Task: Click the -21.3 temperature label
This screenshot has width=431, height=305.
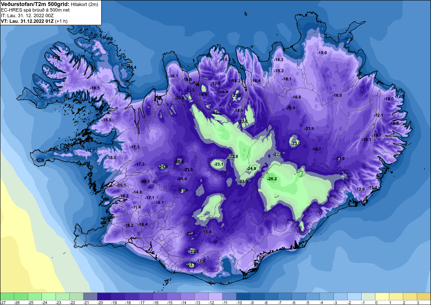Action: [190, 90]
